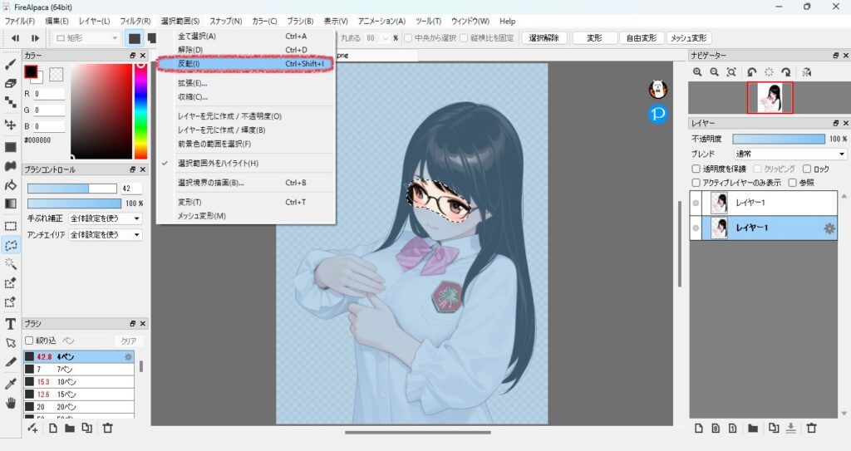Image resolution: width=851 pixels, height=451 pixels.
Task: Select the Move tool
Action: click(x=10, y=125)
